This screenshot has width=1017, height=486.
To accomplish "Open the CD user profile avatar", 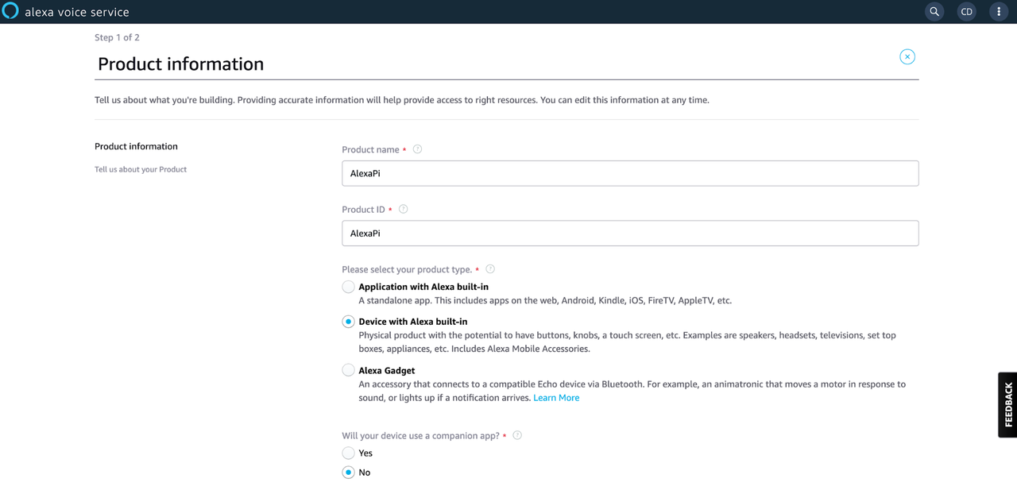I will point(966,12).
